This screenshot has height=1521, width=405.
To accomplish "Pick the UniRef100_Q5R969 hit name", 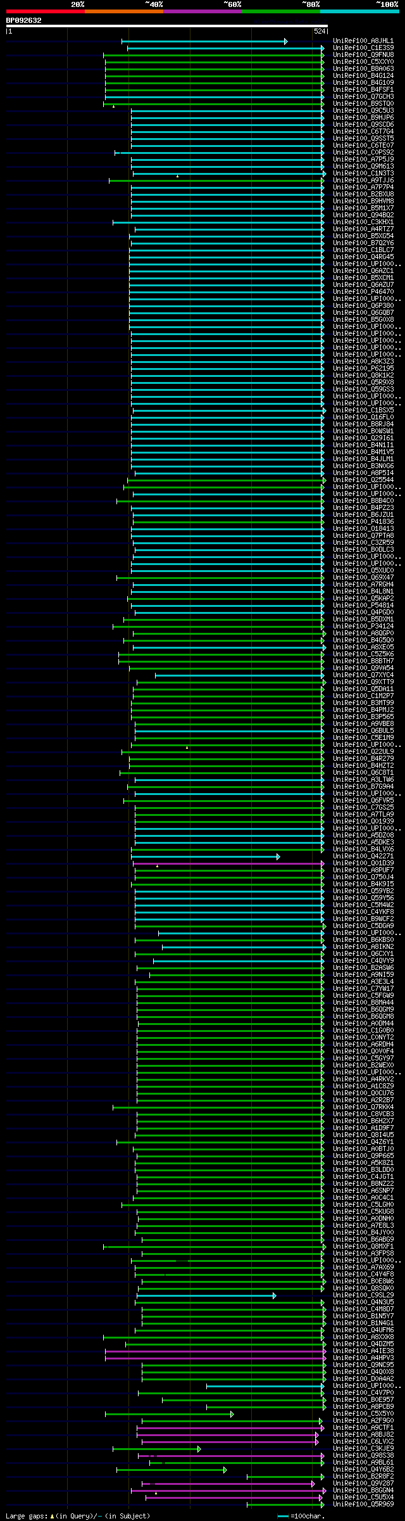I will pos(363,1505).
